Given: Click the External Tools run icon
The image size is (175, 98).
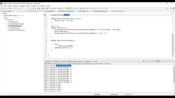Looking at the screenshot, I should pyautogui.click(x=47, y=8).
